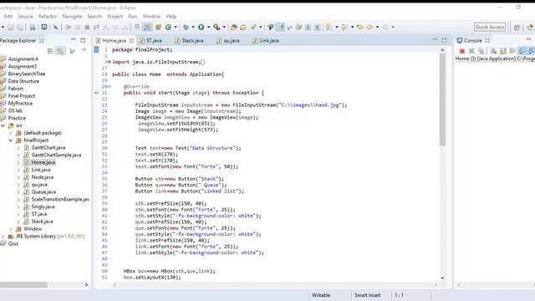Open the Run button dropdown arrow
This screenshot has height=301, width=535.
coord(208,27)
